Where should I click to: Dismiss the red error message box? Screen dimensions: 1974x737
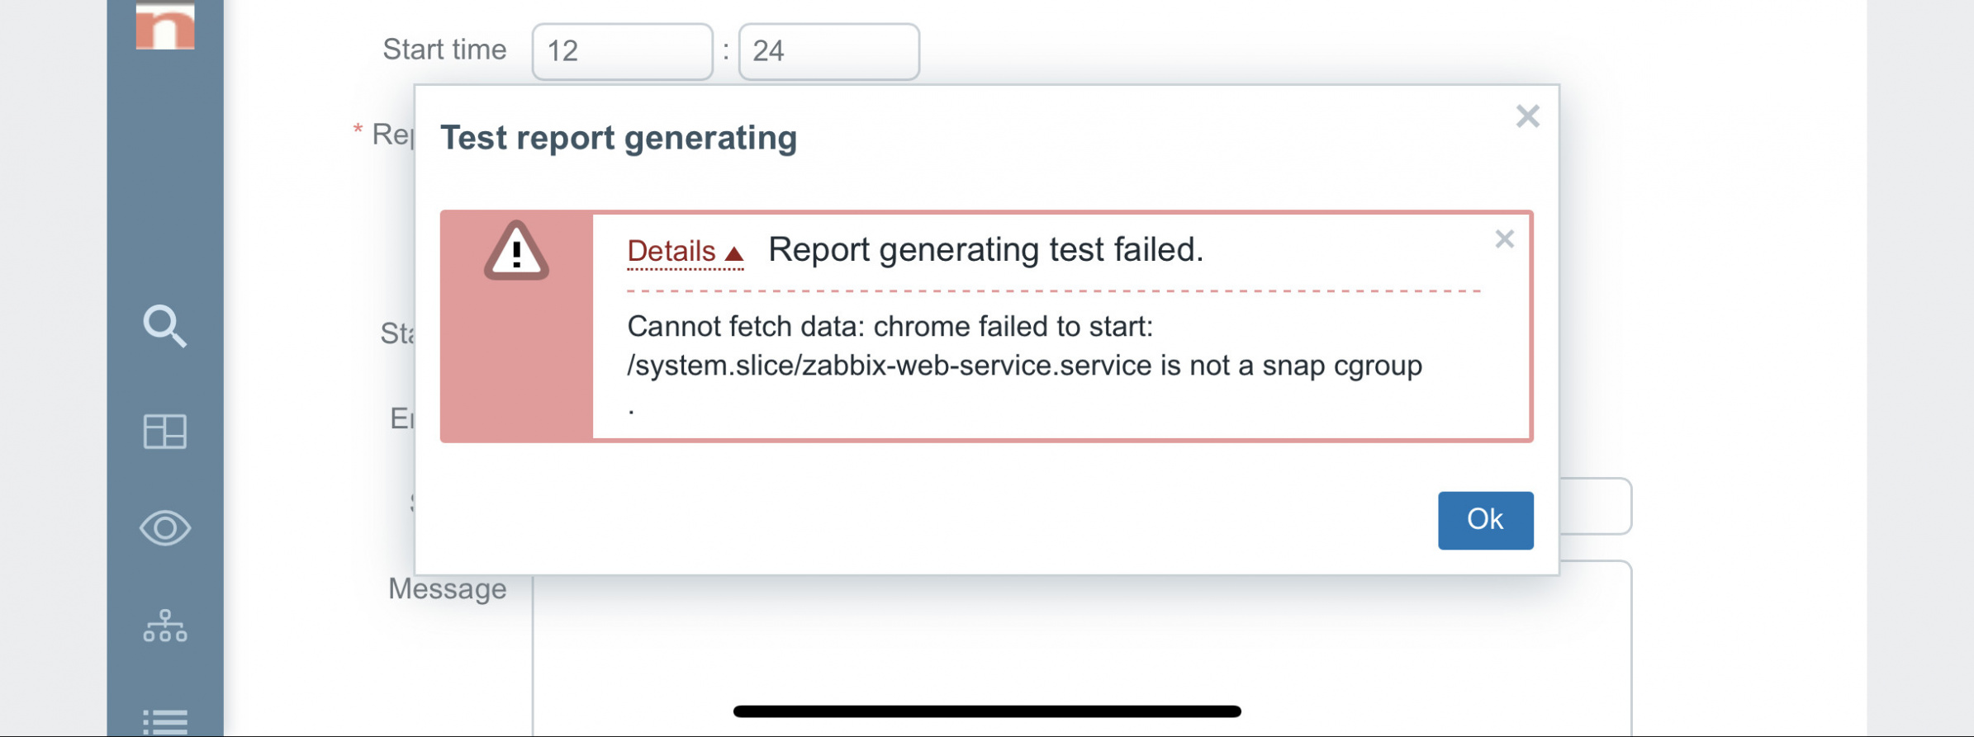pyautogui.click(x=1504, y=239)
